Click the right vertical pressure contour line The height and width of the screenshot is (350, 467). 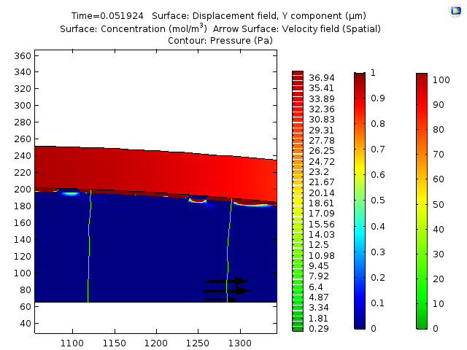click(228, 248)
